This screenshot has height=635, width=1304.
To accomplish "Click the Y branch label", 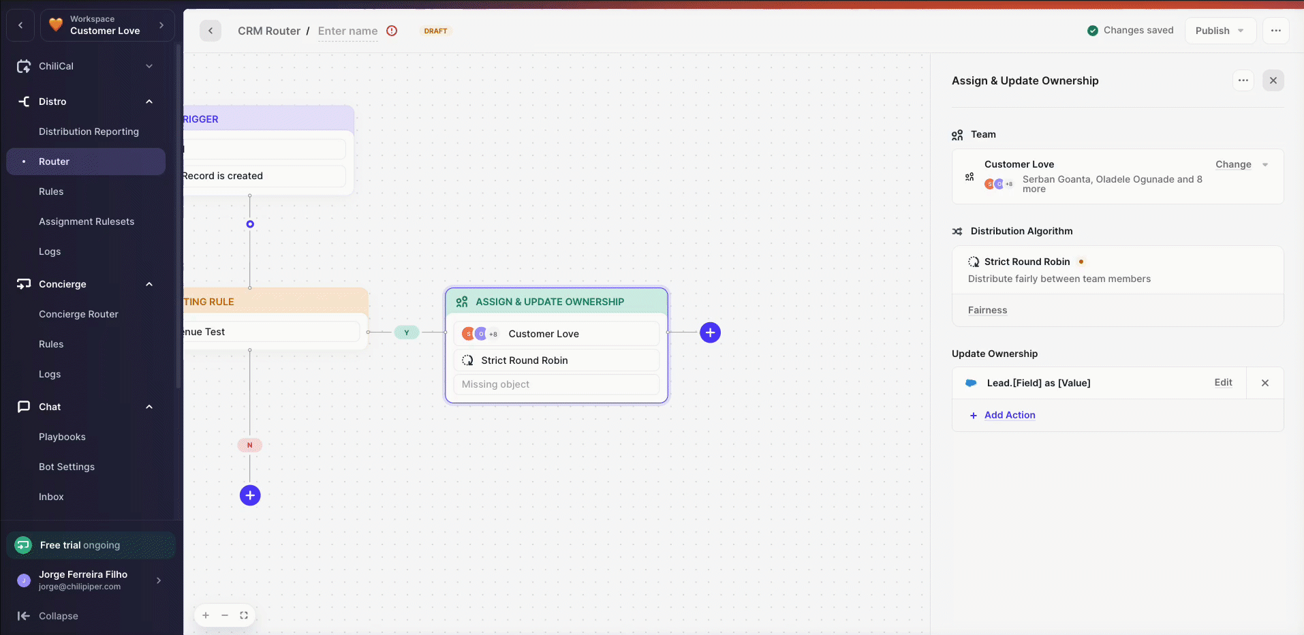I will 407,332.
